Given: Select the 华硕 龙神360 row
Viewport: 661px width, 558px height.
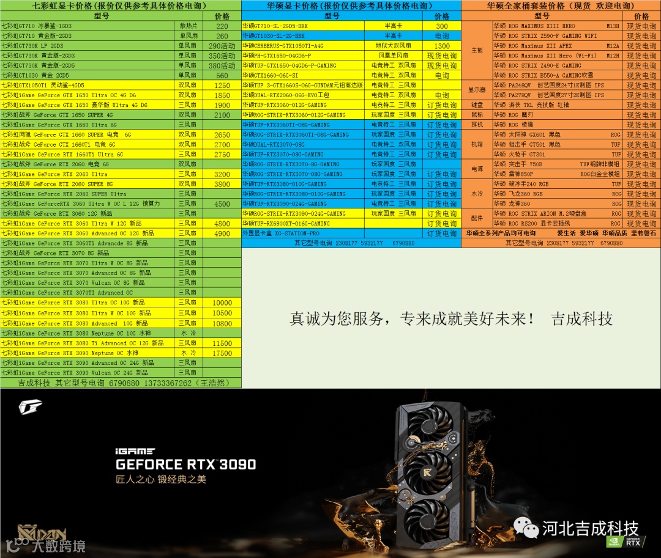Looking at the screenshot, I should pyautogui.click(x=577, y=204).
